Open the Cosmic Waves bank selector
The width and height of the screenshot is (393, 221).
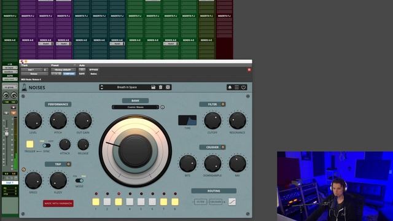pos(135,107)
